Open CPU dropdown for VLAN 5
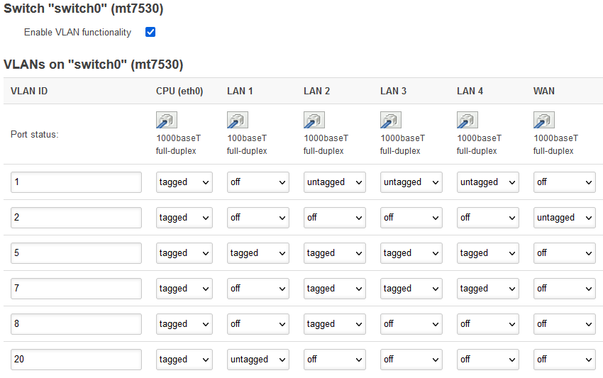This screenshot has width=603, height=378. pyautogui.click(x=184, y=253)
